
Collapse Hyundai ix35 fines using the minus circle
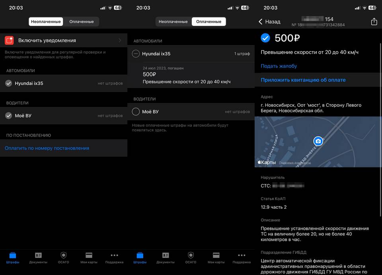136,54
